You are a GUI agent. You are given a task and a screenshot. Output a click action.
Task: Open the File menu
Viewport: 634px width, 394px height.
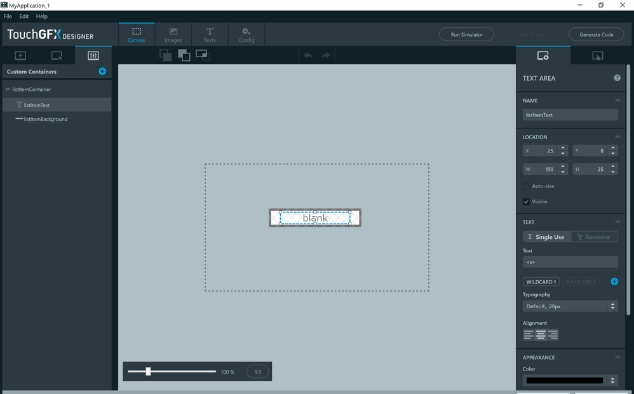point(8,16)
